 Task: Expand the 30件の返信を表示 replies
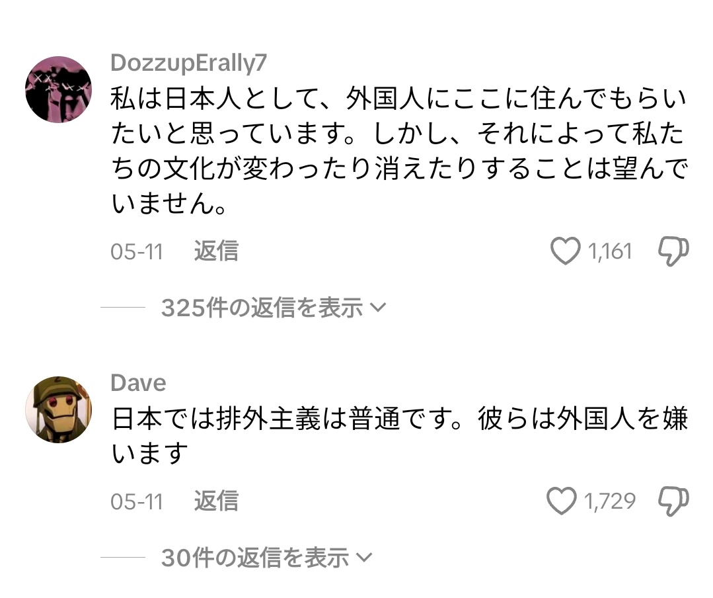[254, 558]
